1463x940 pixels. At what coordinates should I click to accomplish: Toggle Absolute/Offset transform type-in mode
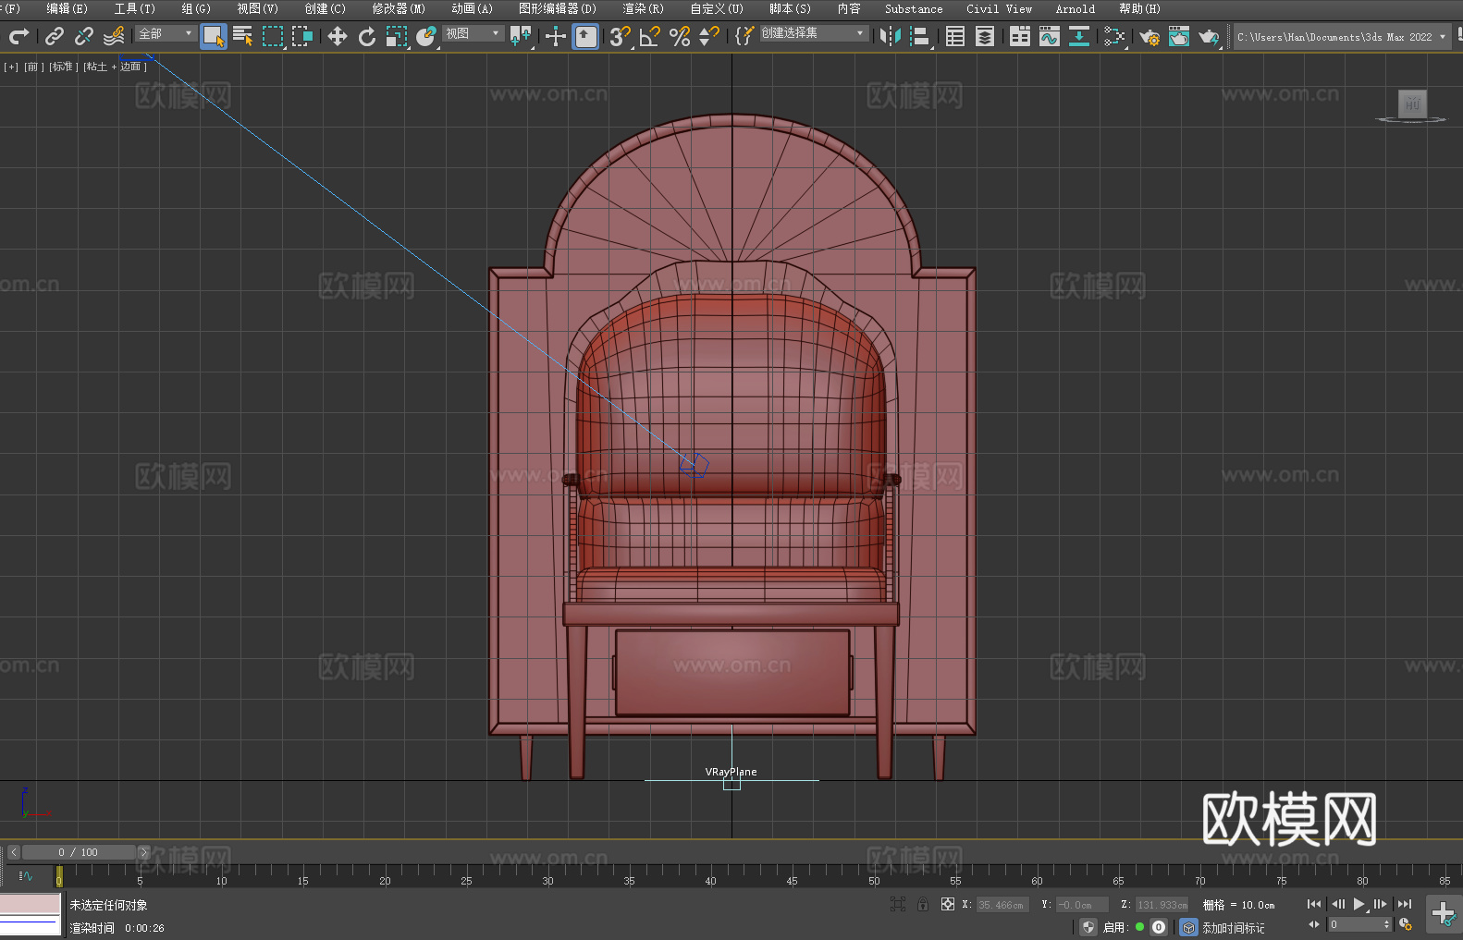coord(948,904)
